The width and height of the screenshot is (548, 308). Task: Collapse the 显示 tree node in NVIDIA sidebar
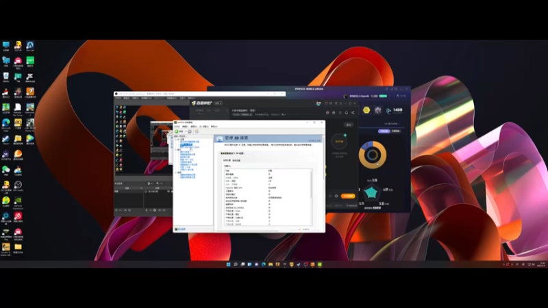click(x=176, y=150)
